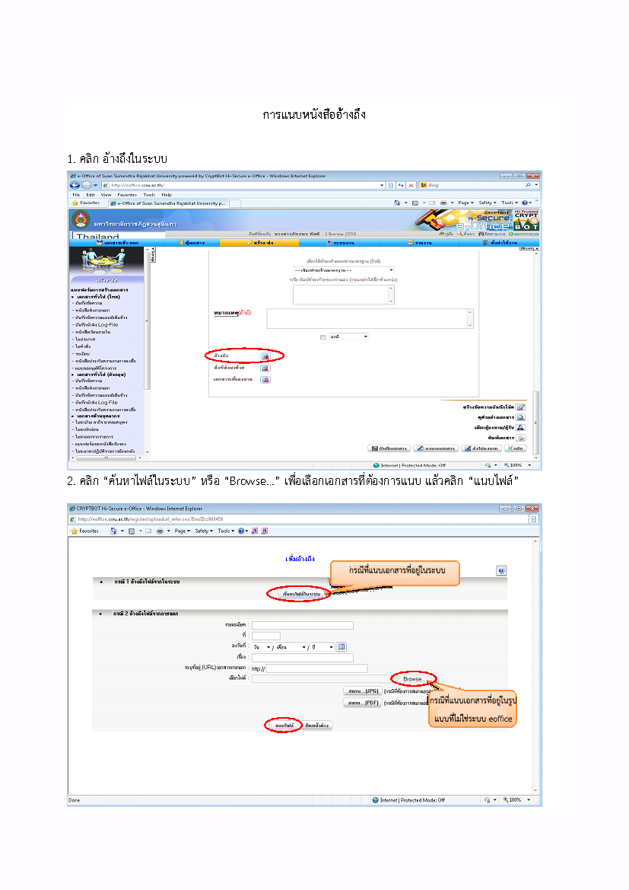629x890 pixels.
Task: Click the ค้นหาไฟล์ในระบบ button
Action: pos(301,595)
